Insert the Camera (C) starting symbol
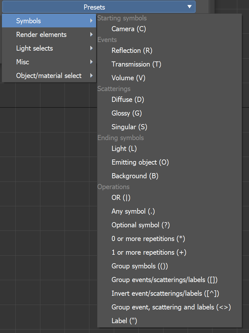This screenshot has width=249, height=333. click(x=128, y=29)
